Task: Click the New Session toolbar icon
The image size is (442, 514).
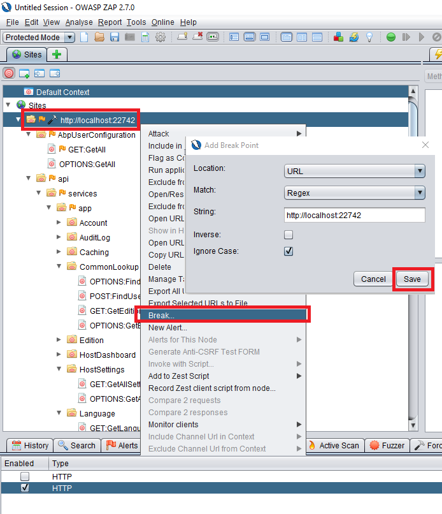Action: tap(84, 37)
